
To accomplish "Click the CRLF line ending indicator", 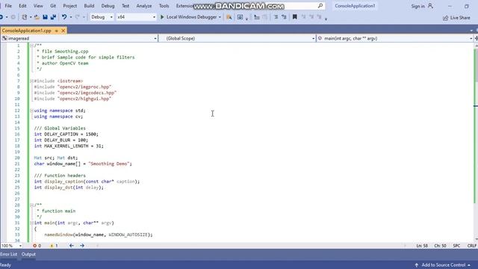I will (x=471, y=246).
